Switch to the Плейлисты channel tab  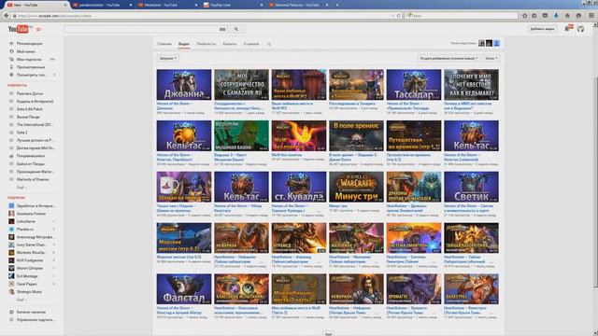point(206,44)
